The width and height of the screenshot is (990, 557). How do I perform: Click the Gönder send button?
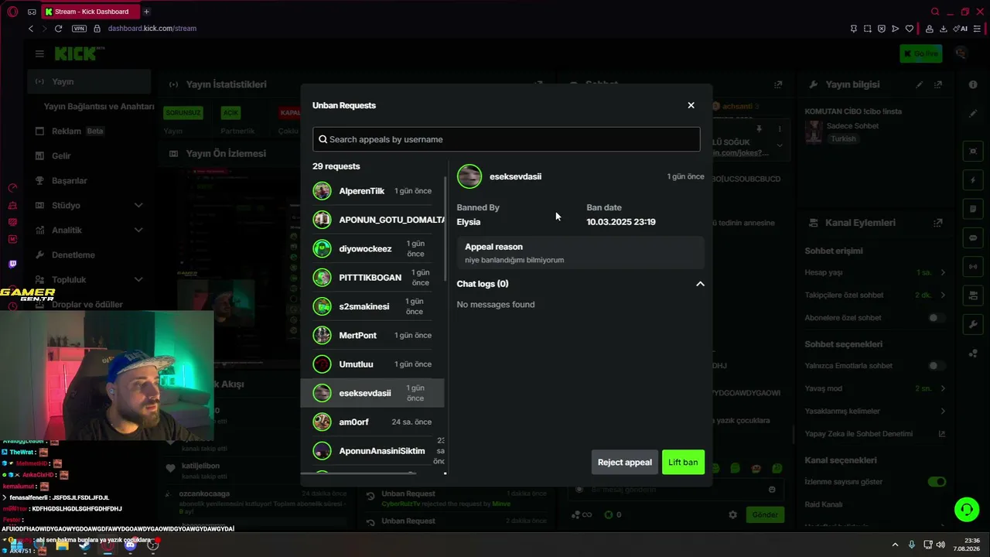point(765,514)
